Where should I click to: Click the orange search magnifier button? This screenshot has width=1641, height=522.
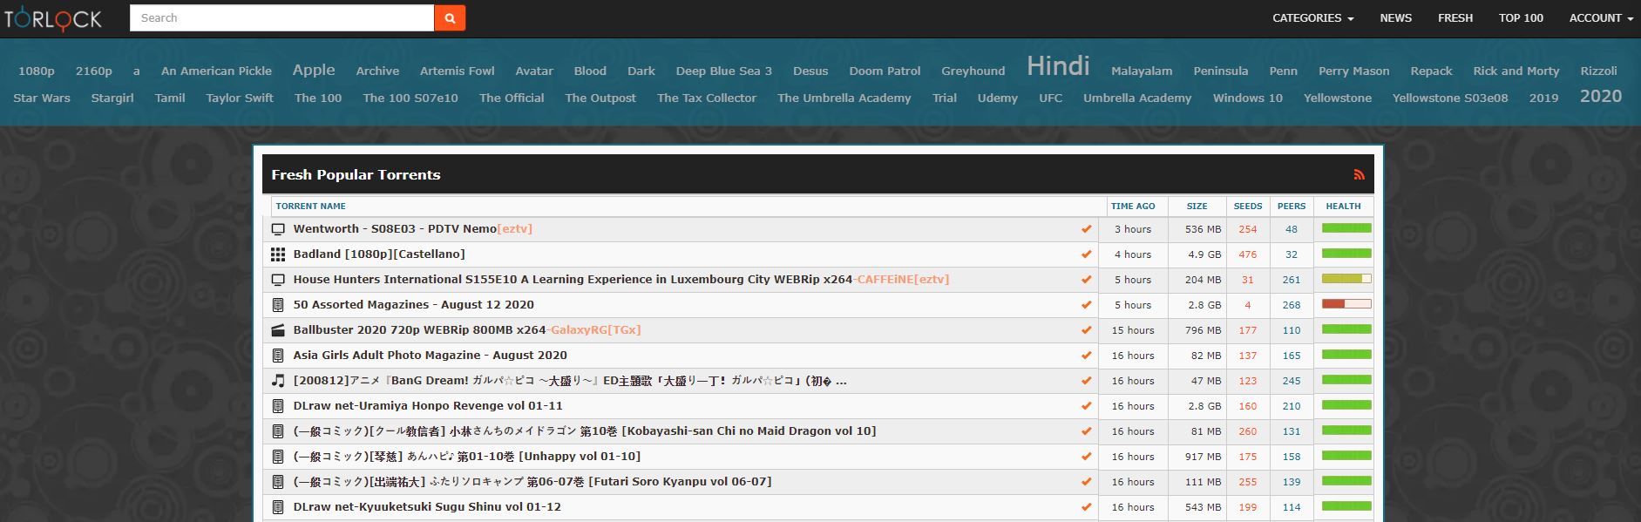coord(450,17)
